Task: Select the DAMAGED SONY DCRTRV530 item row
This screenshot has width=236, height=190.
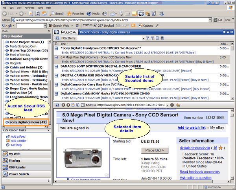Action: point(142,68)
